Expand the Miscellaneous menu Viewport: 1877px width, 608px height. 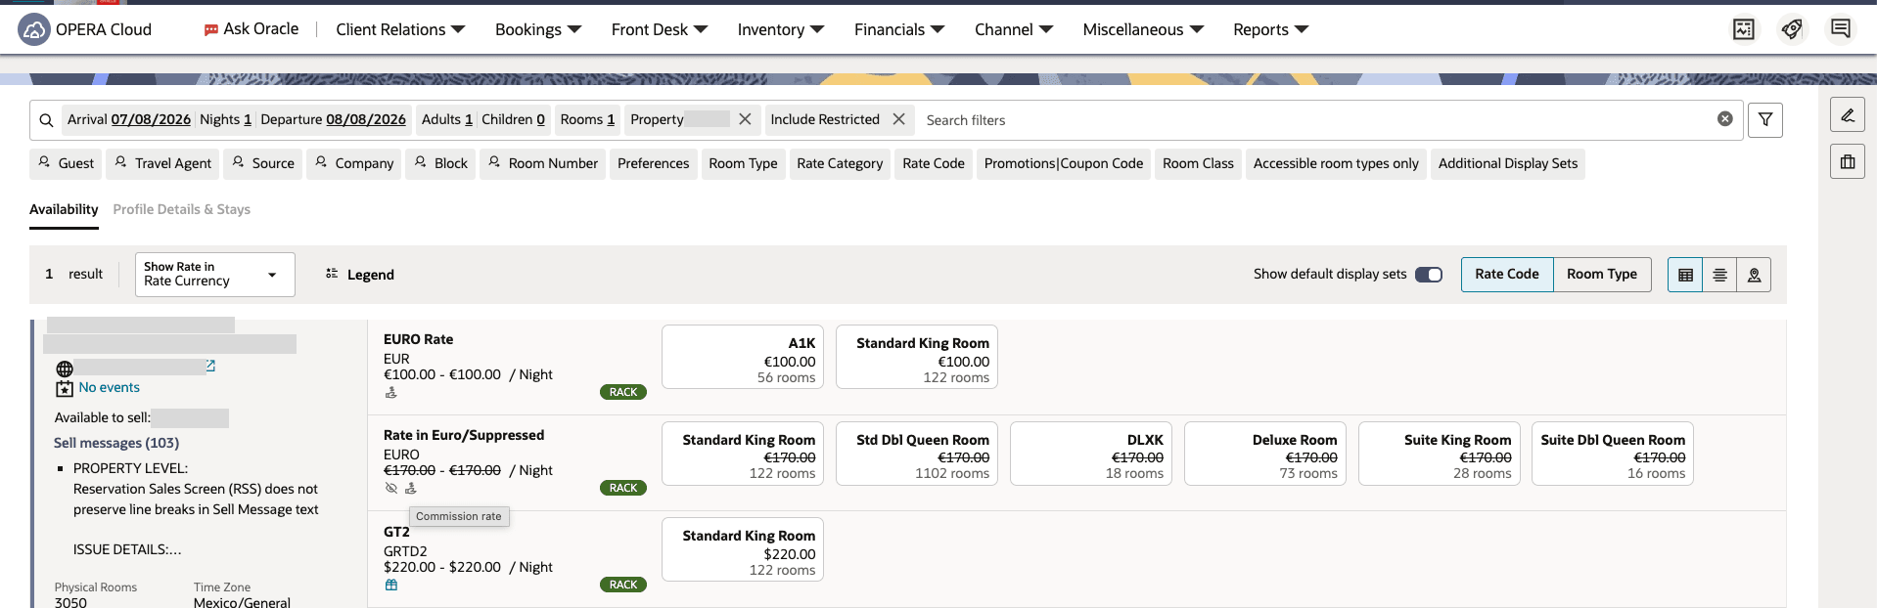(1143, 29)
